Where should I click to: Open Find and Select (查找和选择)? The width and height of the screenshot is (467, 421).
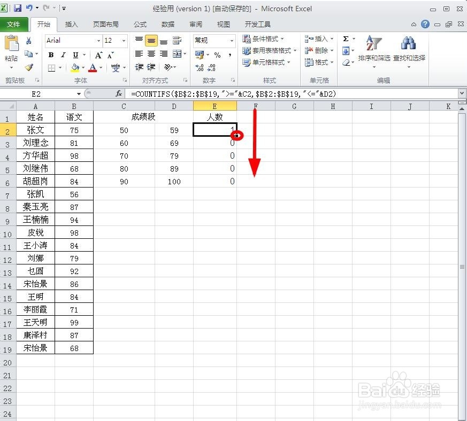point(409,51)
